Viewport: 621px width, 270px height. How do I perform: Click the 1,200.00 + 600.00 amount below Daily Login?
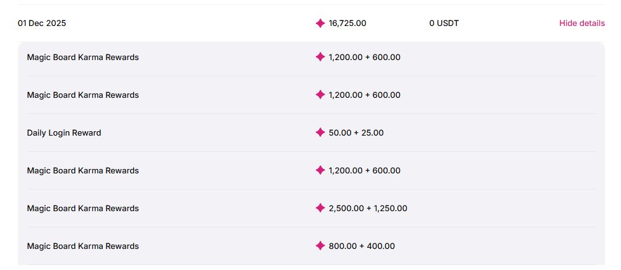tap(365, 170)
